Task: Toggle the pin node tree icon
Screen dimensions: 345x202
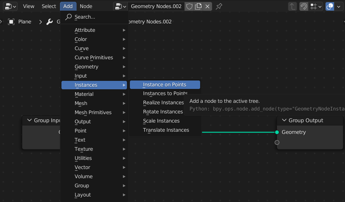Action: (x=219, y=6)
